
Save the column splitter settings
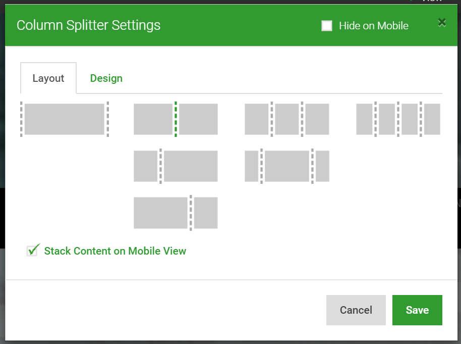[417, 310]
